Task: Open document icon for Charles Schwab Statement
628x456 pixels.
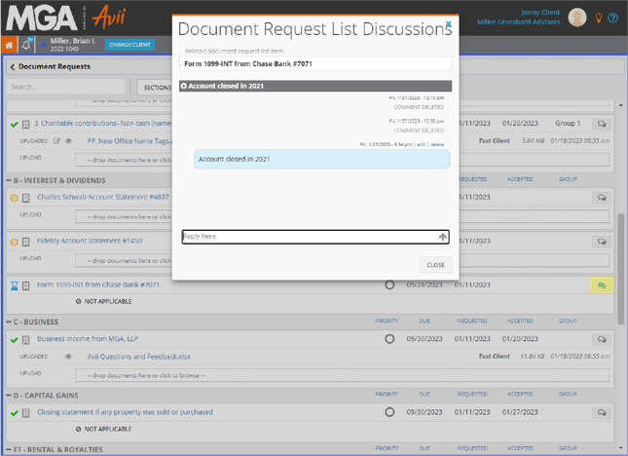Action: [x=25, y=198]
